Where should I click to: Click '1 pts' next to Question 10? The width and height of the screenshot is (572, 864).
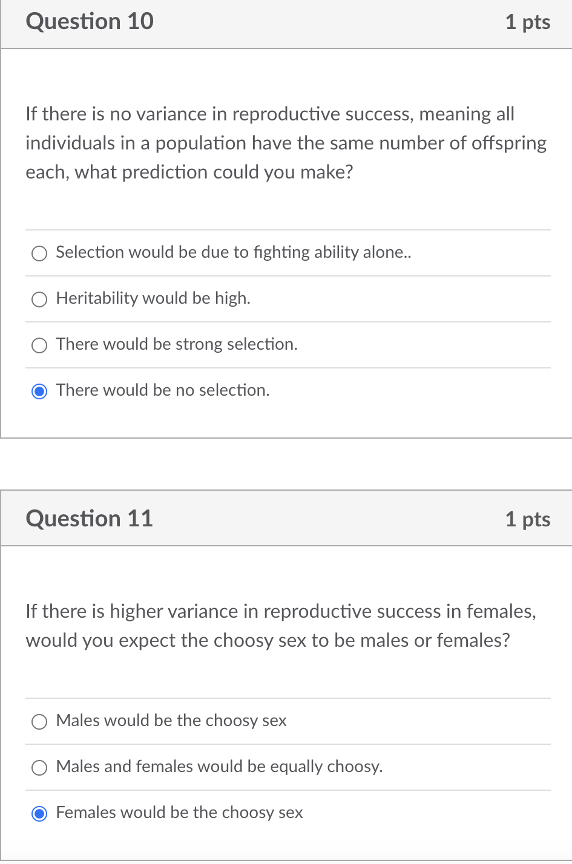tap(527, 22)
